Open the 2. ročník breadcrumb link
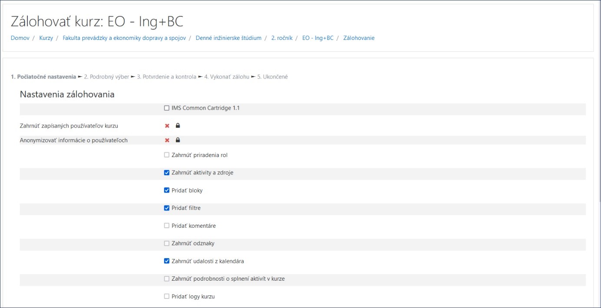Viewport: 601px width, 308px height. [x=282, y=38]
